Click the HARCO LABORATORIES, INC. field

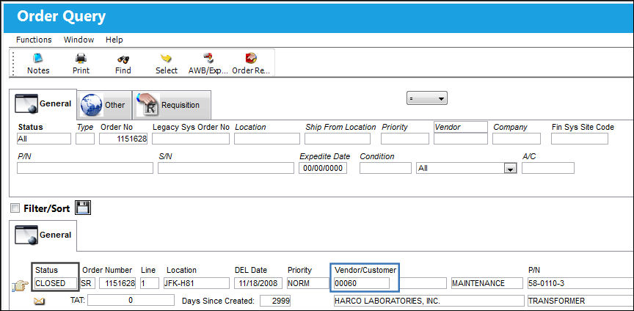point(429,301)
